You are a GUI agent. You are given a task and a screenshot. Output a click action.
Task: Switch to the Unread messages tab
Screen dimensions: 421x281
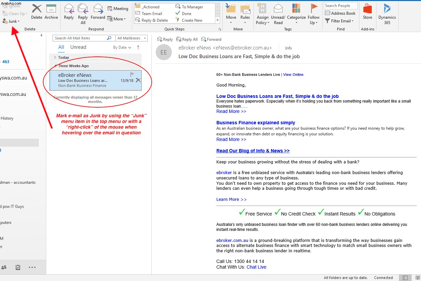[x=78, y=47]
